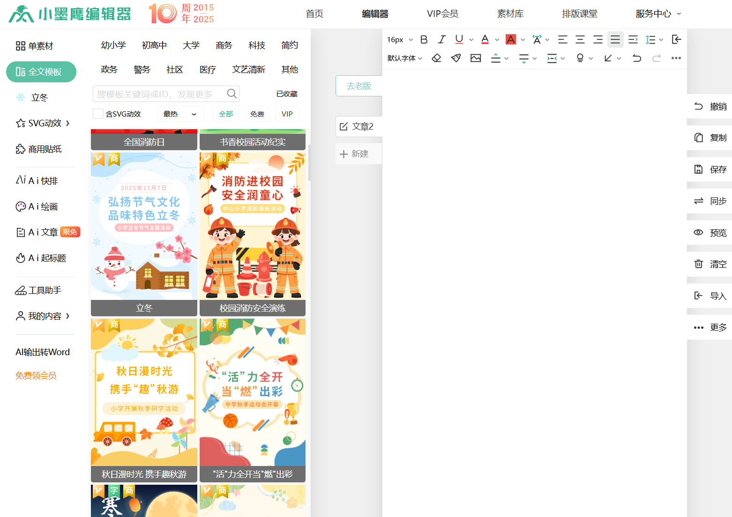Click the search magnifier in template search

[232, 94]
